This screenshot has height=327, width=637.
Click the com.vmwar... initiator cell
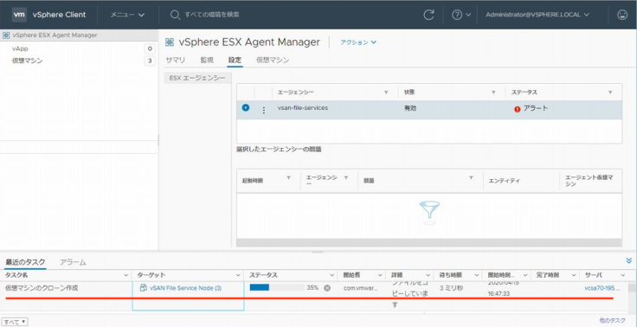[x=361, y=288]
